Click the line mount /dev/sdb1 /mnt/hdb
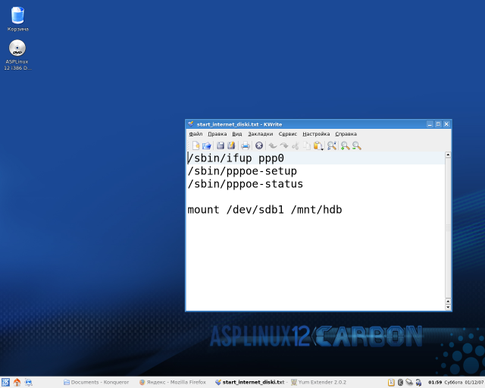The image size is (485, 388). point(264,210)
